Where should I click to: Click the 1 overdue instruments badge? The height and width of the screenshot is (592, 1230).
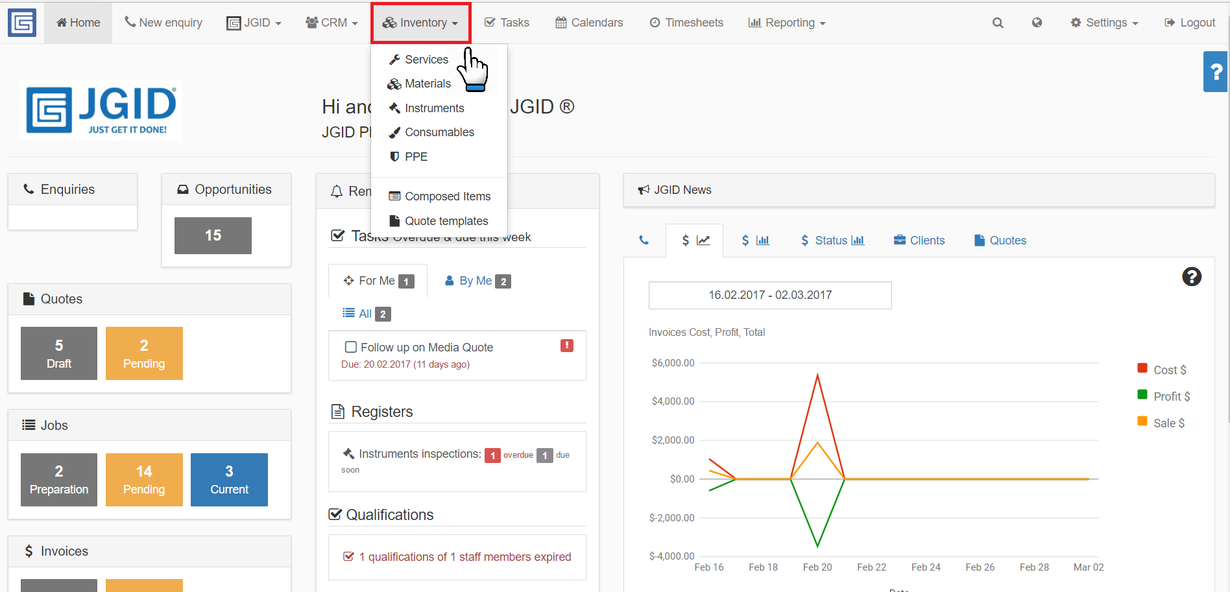coord(492,456)
